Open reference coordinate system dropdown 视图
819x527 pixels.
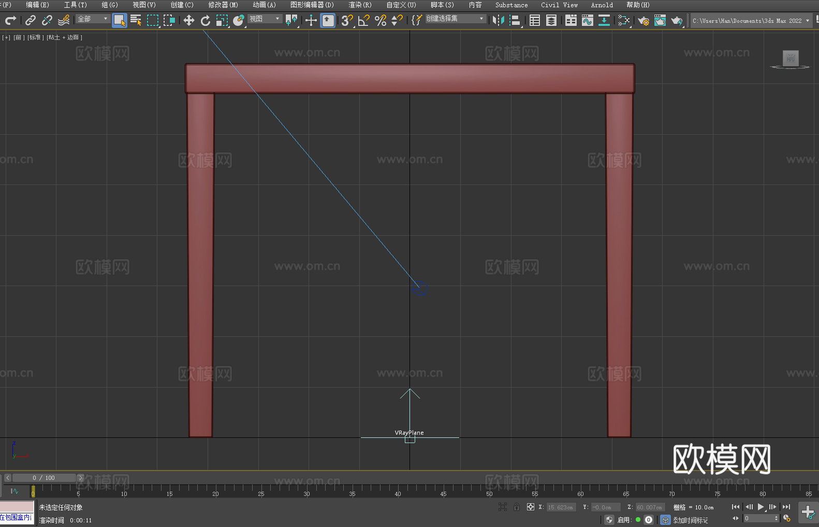click(265, 19)
